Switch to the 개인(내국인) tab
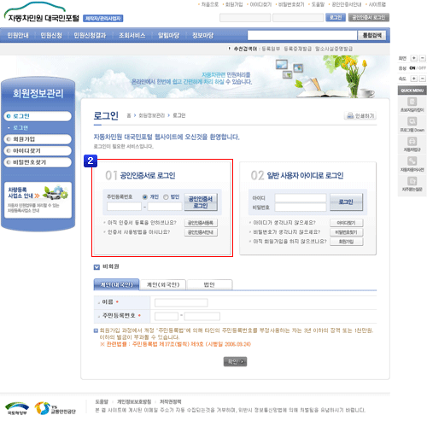 [x=116, y=284]
